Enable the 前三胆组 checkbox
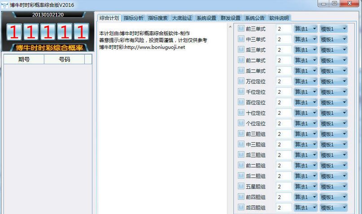The image size is (362, 214). [241, 133]
